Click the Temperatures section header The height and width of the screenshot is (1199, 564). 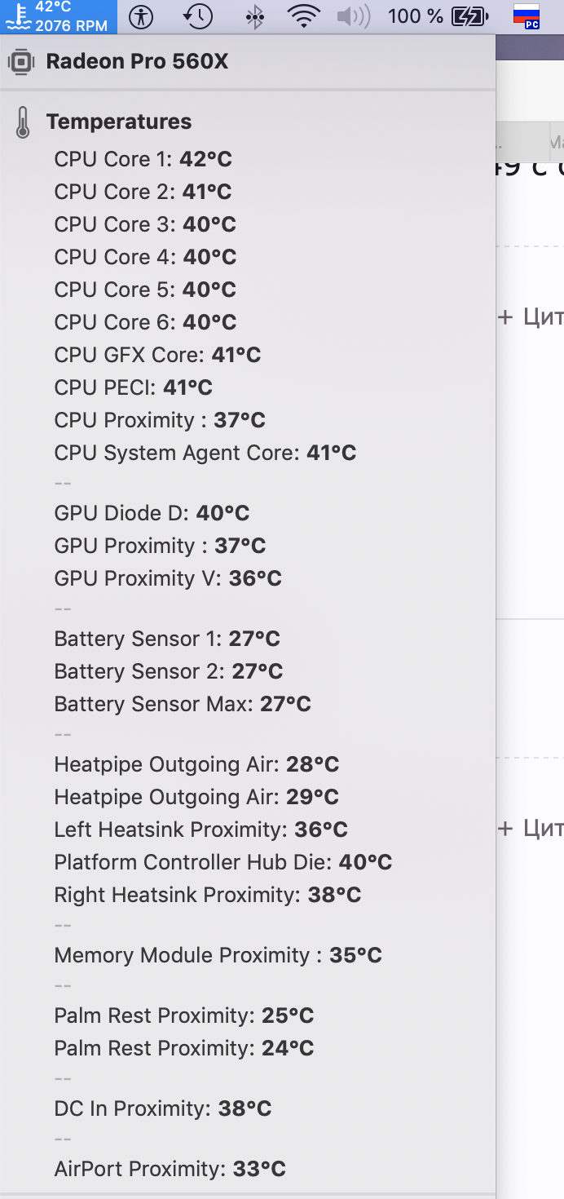pyautogui.click(x=119, y=122)
